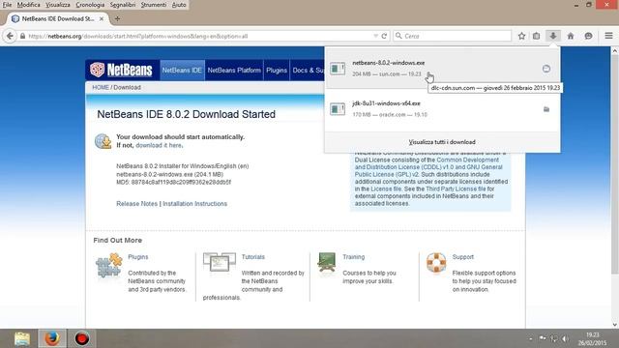Click the Support lifebuoy icon
The width and height of the screenshot is (619, 348).
436,262
